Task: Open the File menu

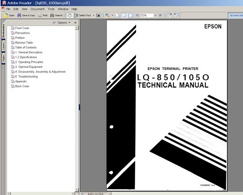Action: (x=8, y=9)
